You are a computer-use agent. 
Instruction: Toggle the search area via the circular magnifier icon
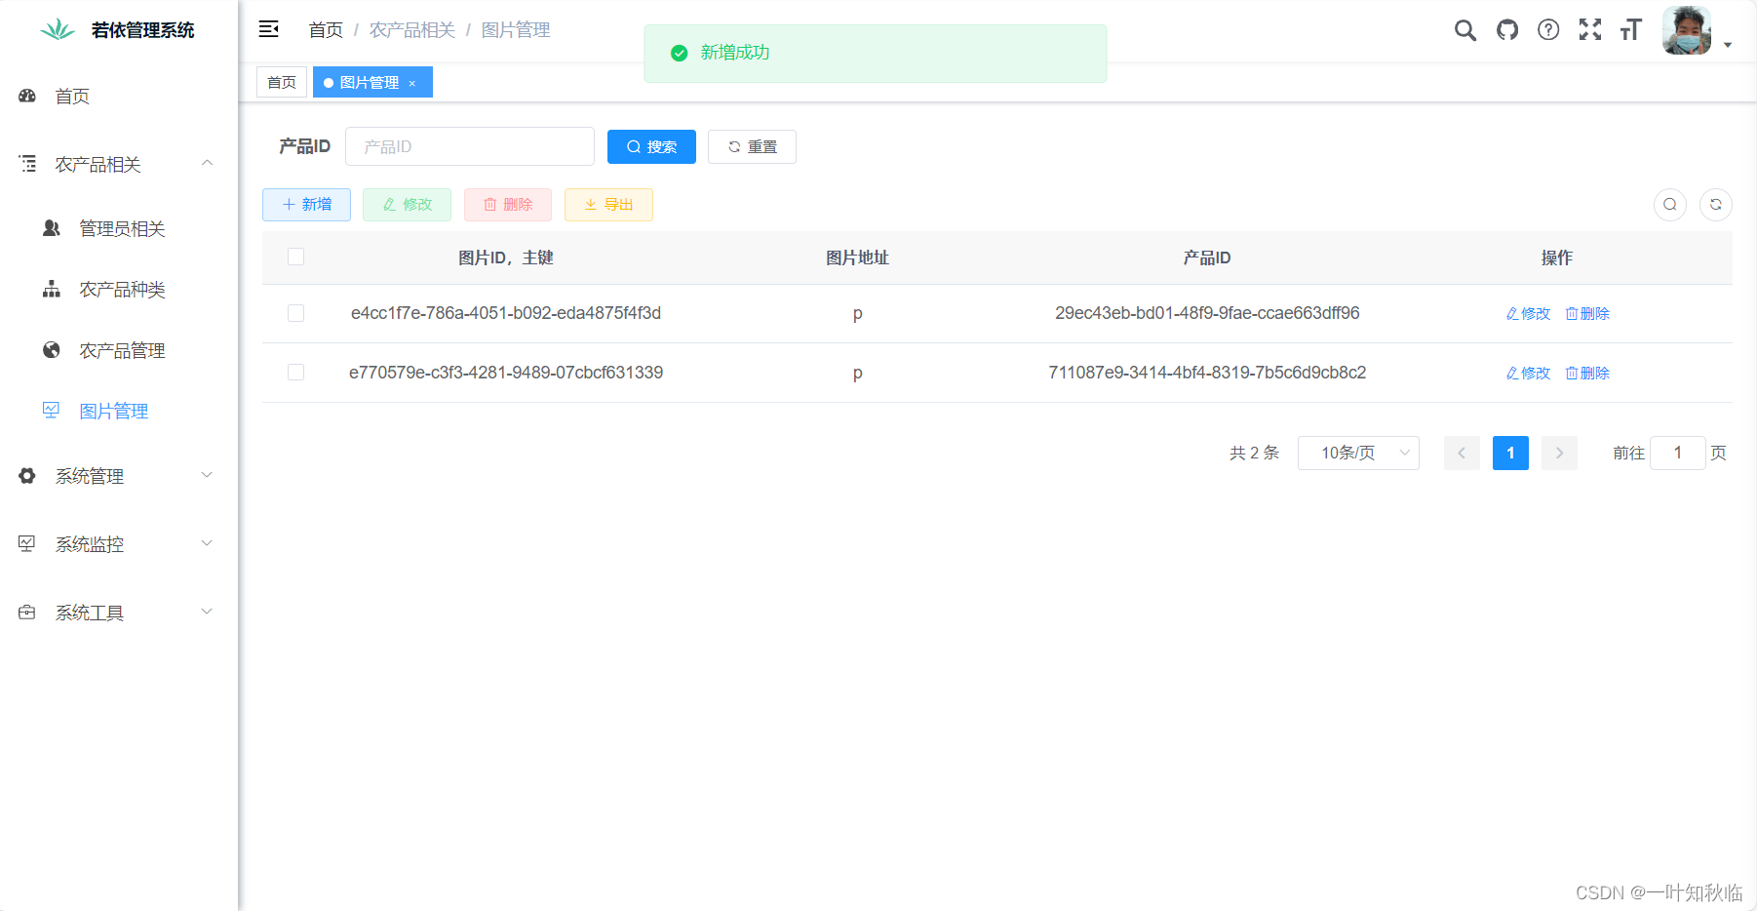click(1670, 205)
